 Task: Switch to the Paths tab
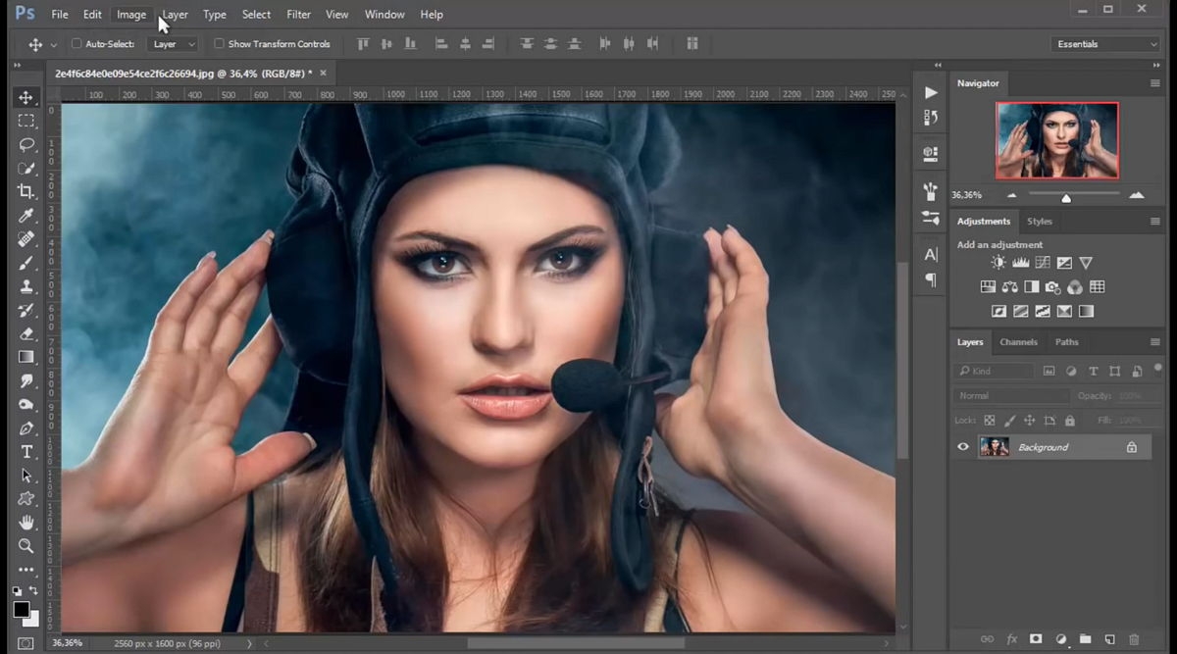(1067, 342)
